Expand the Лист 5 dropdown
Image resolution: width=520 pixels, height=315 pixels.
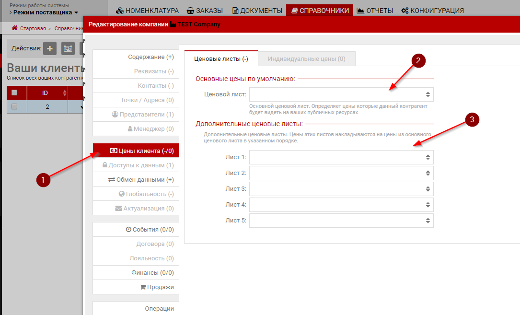tap(341, 221)
